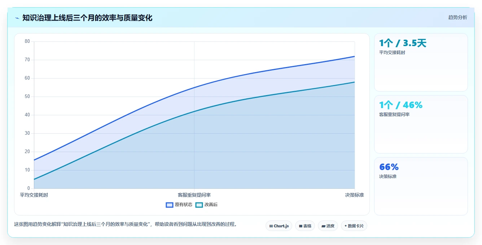482x245 pixels.
Task: Toggle the 改善后 legend swatch
Action: pos(199,205)
